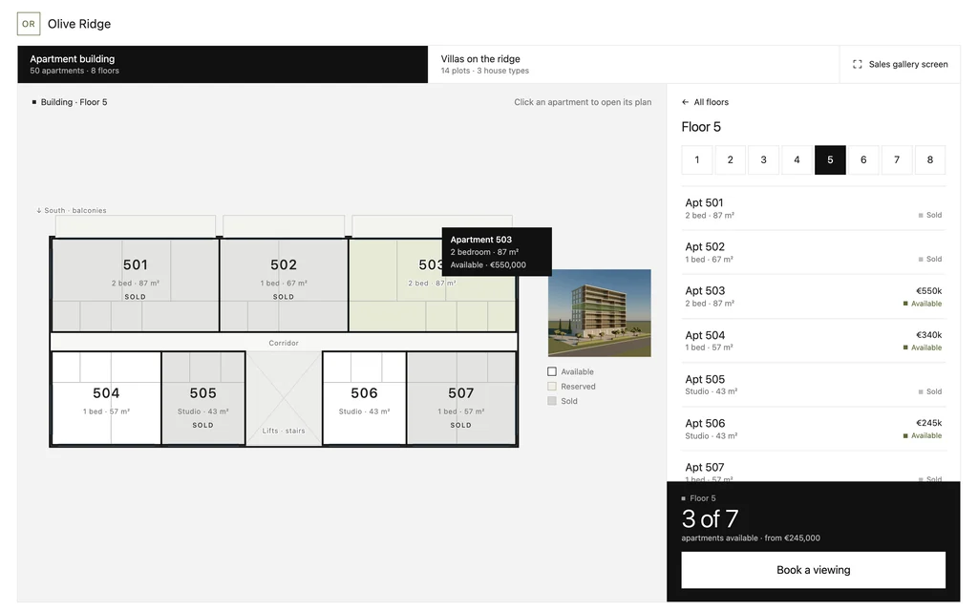Open Apt 505 row in list
978x611 pixels.
coord(814,385)
